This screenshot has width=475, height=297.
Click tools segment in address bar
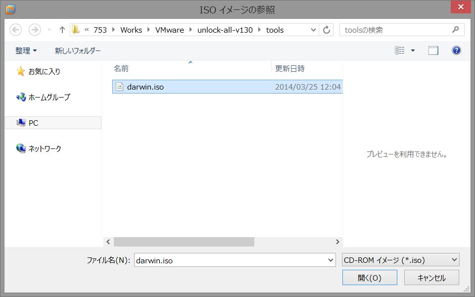275,30
